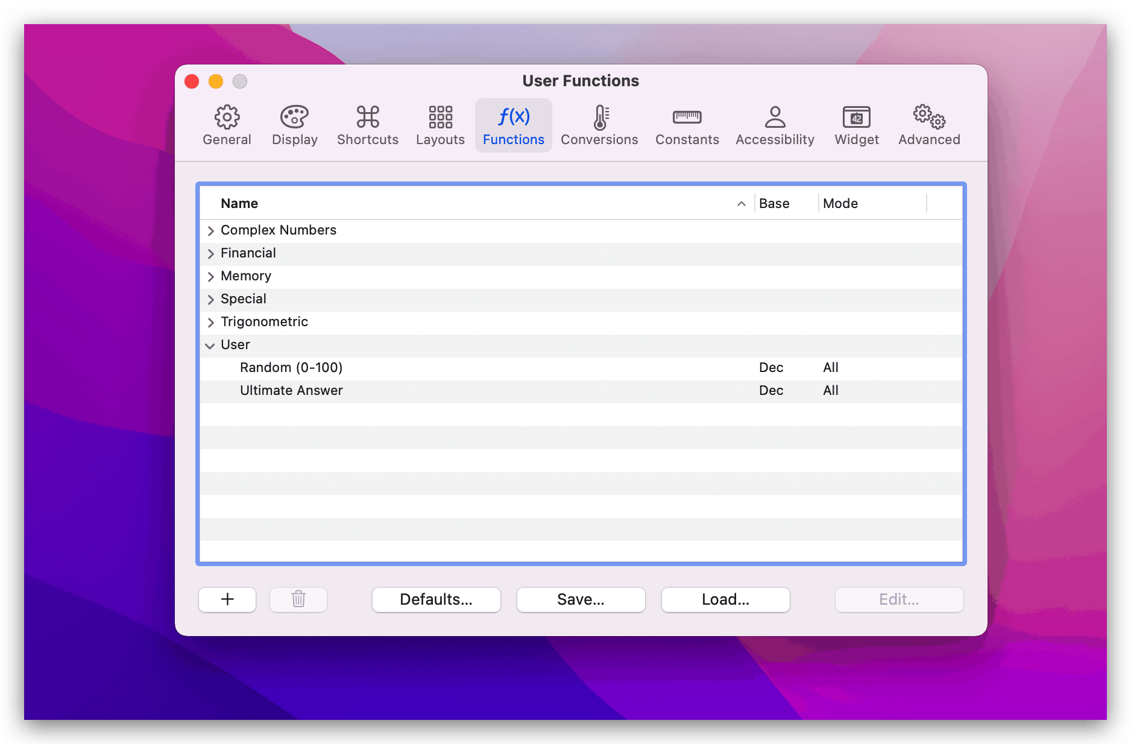This screenshot has height=744, width=1131.
Task: Expand the Financial group
Action: (210, 253)
